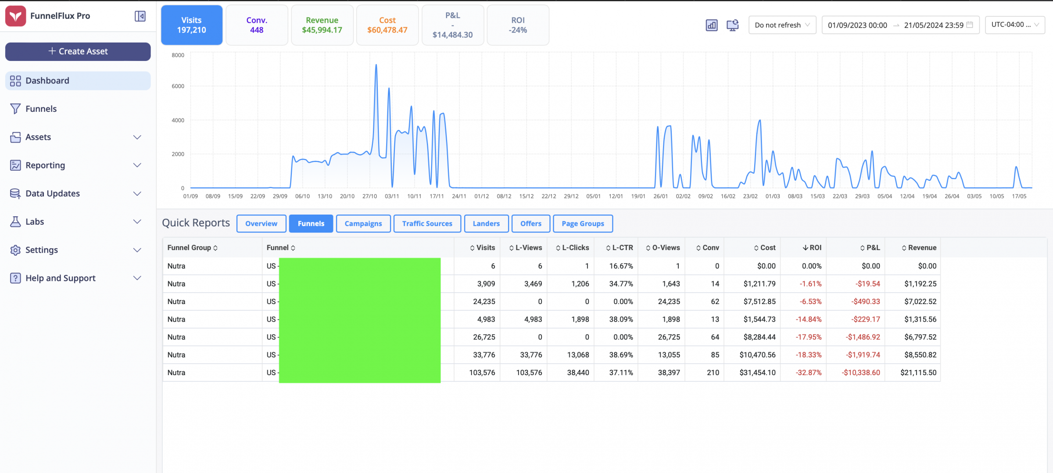Go to Dashboard in the sidebar
Image resolution: width=1053 pixels, height=473 pixels.
pos(78,81)
